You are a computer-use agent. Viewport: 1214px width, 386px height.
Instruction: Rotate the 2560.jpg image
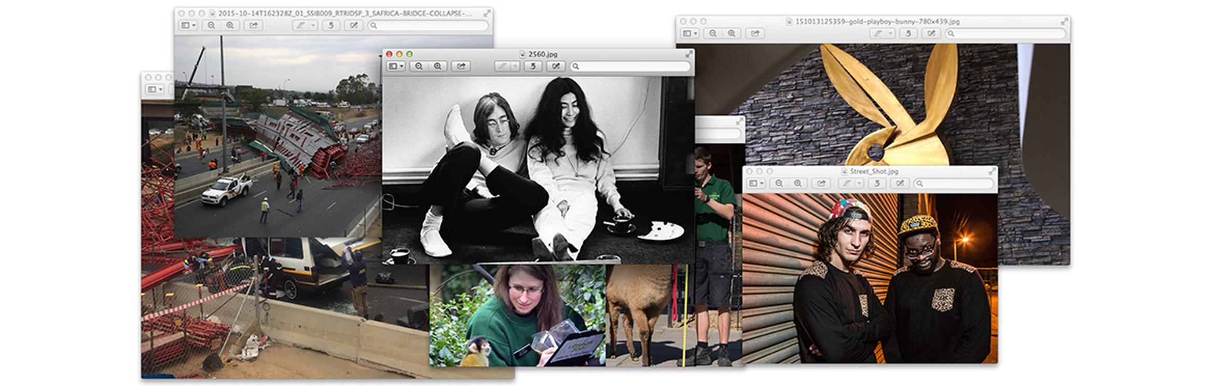pos(533,66)
